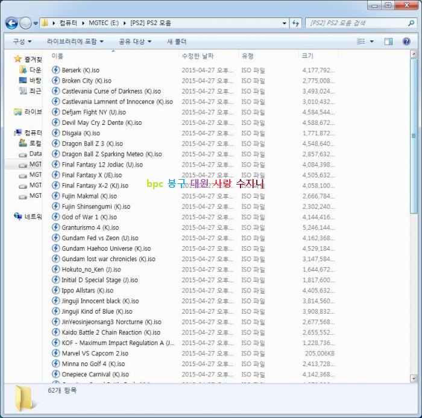Select file name Ippo Allstars (K).iso
422x418 pixels.
pos(87,290)
